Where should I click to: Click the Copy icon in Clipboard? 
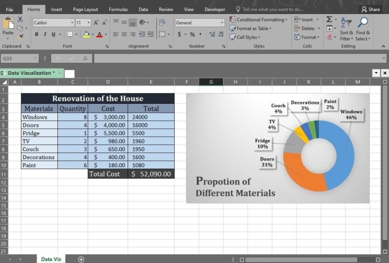20,28
